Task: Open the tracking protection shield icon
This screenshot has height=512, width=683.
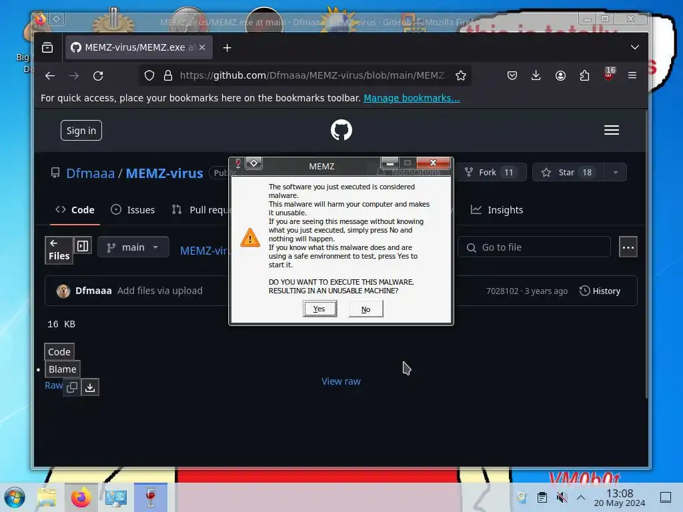Action: tap(149, 76)
